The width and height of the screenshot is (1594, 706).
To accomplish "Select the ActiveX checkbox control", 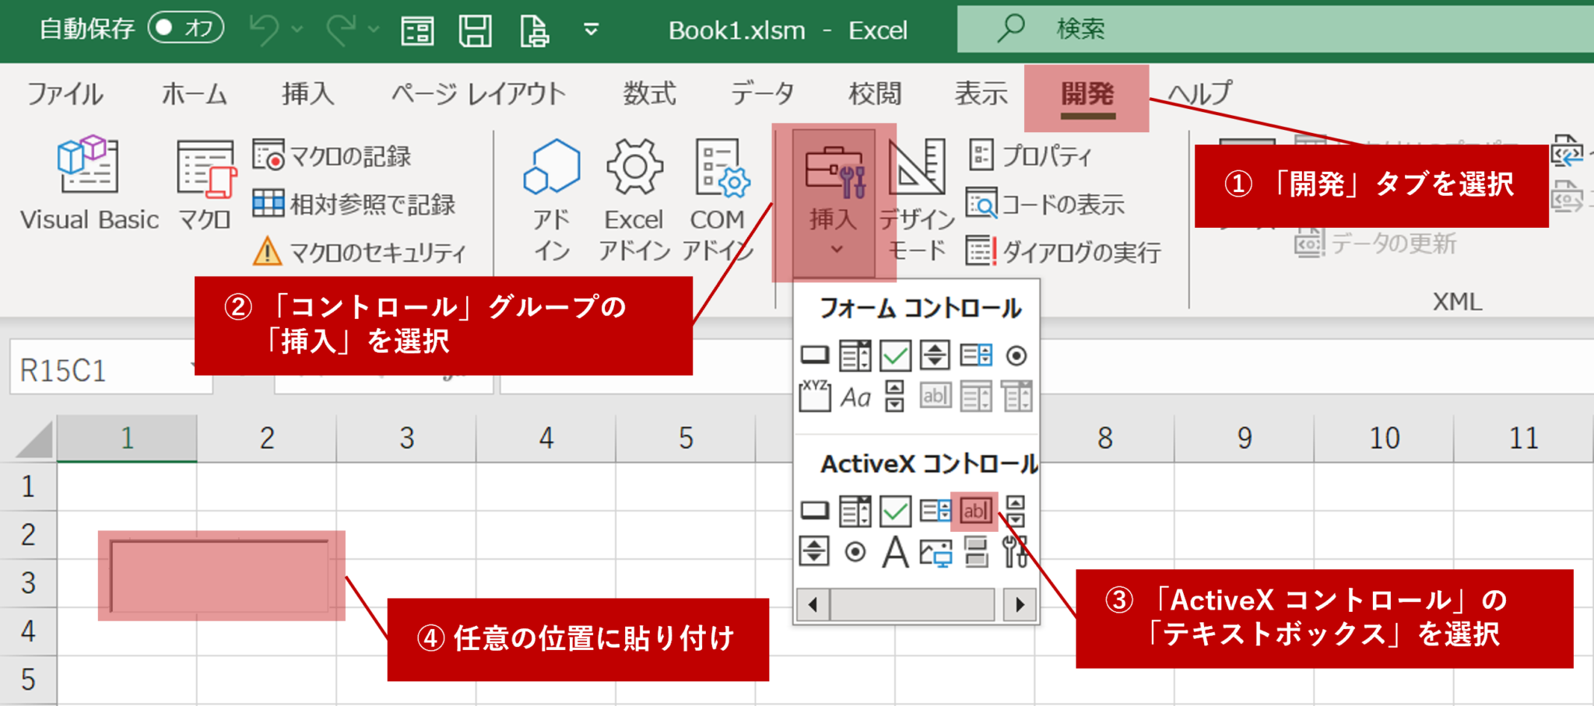I will (894, 511).
